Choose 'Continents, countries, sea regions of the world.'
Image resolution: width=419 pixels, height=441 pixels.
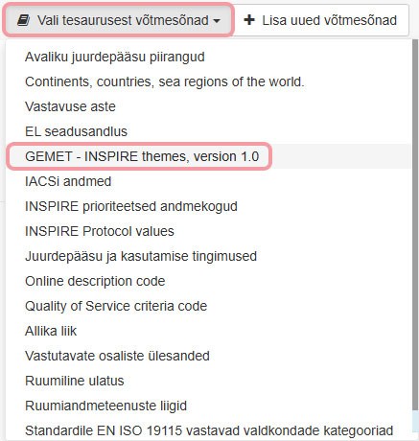[165, 81]
